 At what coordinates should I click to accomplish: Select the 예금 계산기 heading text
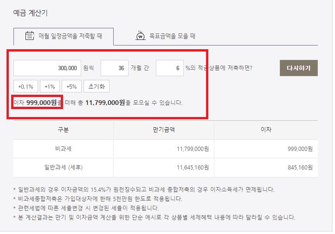click(x=30, y=13)
